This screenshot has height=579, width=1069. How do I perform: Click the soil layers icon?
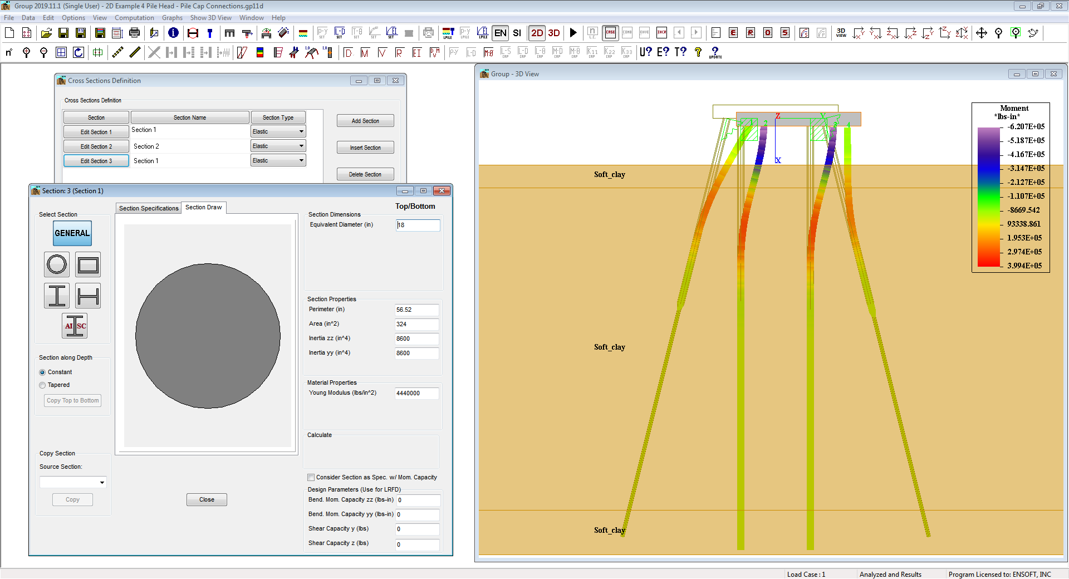tap(303, 33)
